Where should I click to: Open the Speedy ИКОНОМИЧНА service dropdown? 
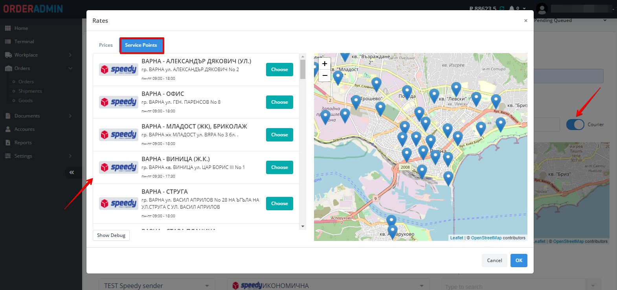pos(329,285)
